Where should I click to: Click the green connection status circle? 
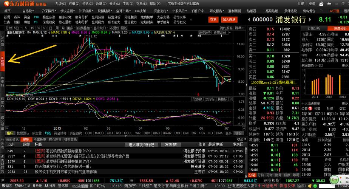point(315,186)
